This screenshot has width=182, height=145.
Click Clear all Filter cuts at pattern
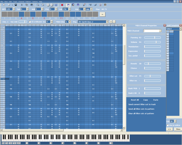(x=141, y=114)
